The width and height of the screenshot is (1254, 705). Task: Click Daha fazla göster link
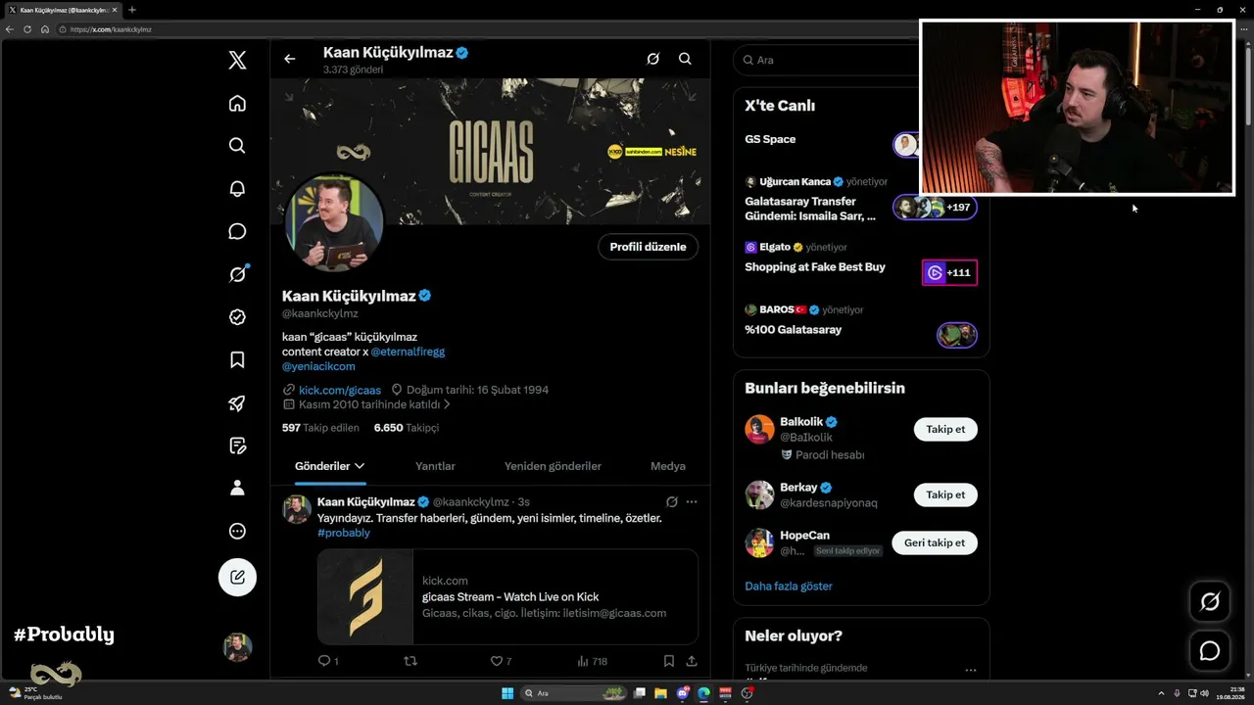(x=789, y=586)
